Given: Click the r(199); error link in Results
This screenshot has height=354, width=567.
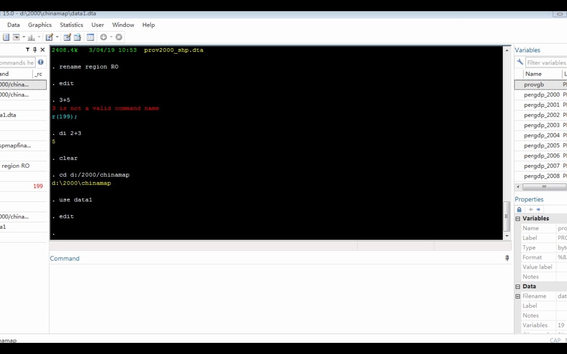Looking at the screenshot, I should pyautogui.click(x=64, y=117).
